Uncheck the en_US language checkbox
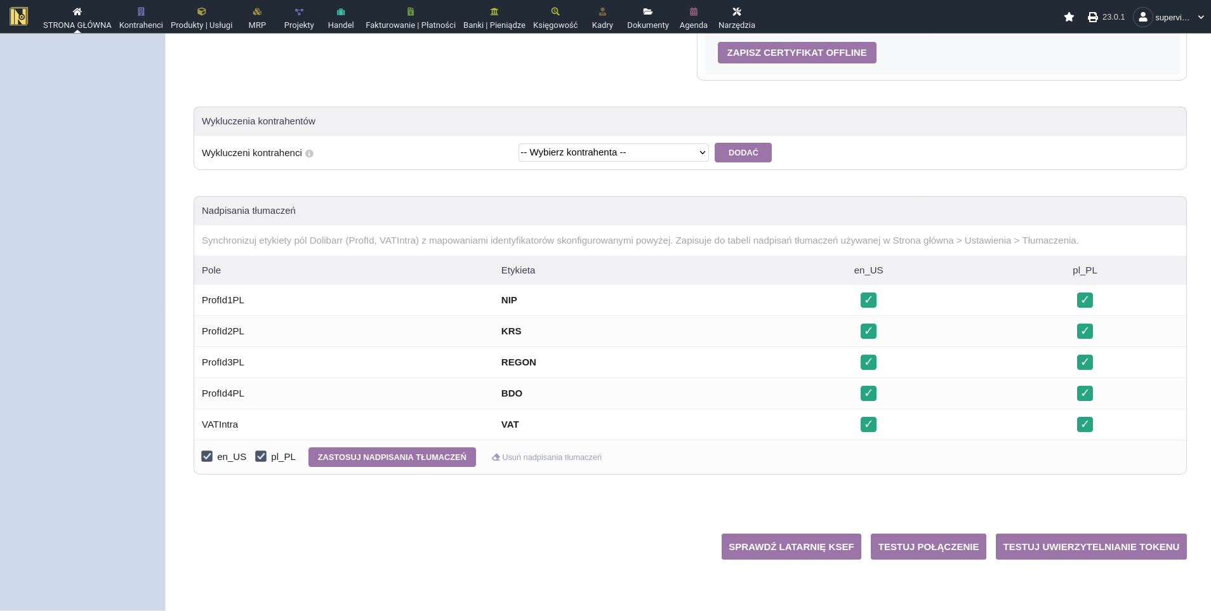 pyautogui.click(x=207, y=456)
